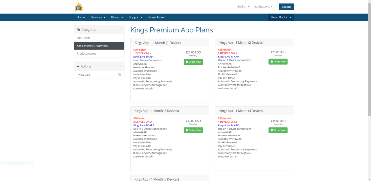
Task: Click the $30.00 USD price
Action: pyautogui.click(x=193, y=121)
